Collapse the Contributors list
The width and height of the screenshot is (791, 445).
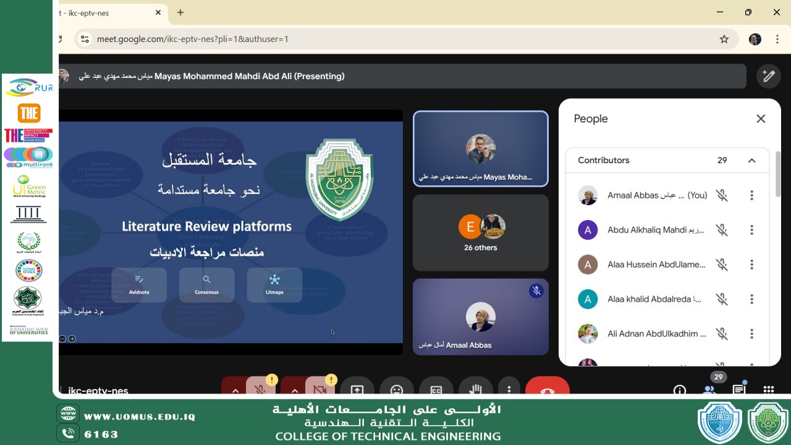751,161
